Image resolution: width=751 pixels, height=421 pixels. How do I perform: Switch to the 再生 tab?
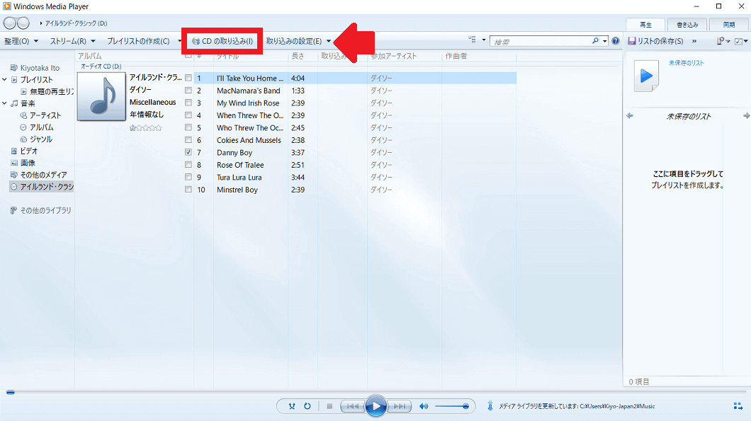(645, 24)
